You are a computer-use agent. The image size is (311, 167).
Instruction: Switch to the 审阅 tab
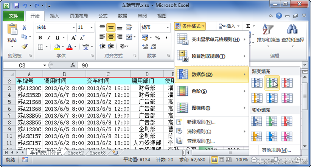tap(142, 16)
